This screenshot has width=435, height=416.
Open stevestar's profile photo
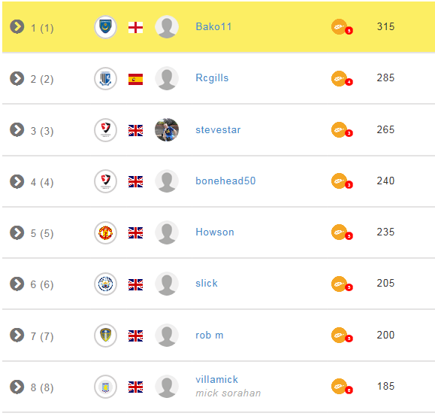(167, 129)
